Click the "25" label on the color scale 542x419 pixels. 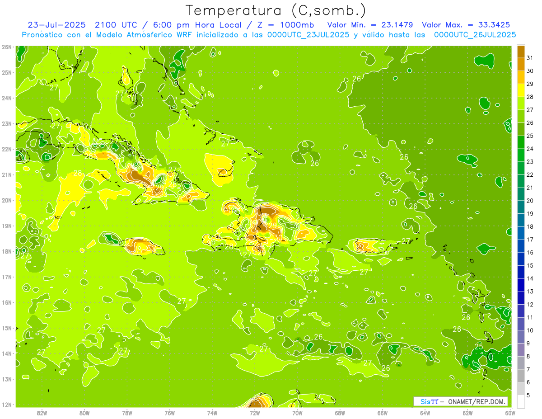(530, 136)
